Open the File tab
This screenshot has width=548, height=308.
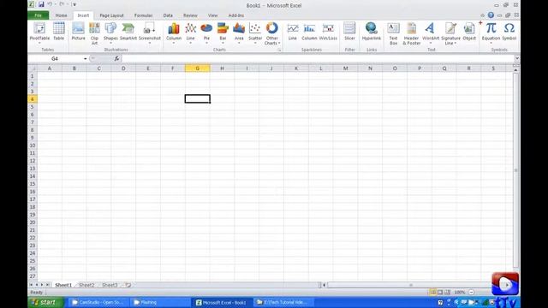38,15
